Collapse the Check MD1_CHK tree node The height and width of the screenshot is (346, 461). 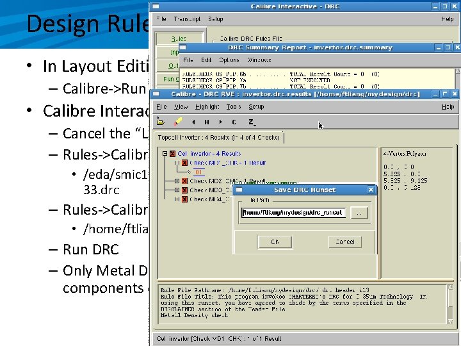[x=177, y=163]
